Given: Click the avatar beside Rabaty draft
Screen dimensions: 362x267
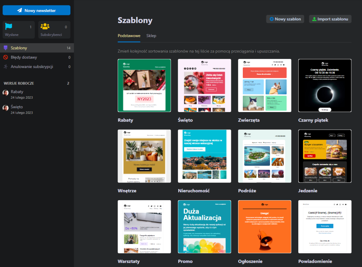Looking at the screenshot, I should point(6,92).
